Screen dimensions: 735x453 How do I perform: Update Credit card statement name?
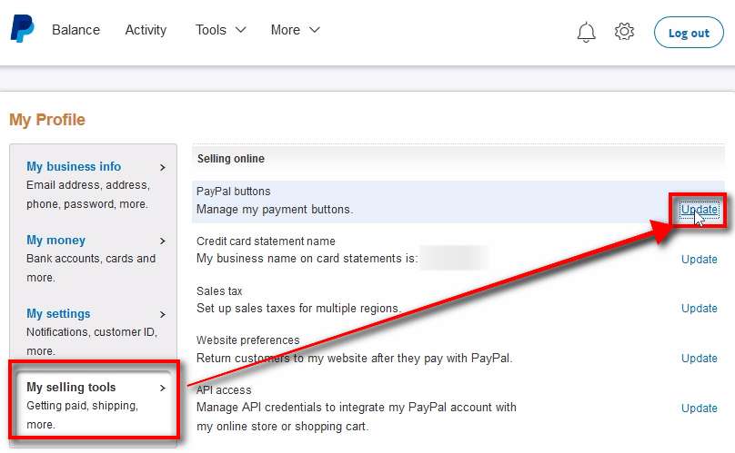pos(699,259)
